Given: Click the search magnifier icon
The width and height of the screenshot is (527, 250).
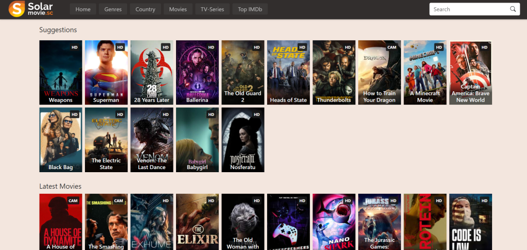Looking at the screenshot, I should tap(513, 9).
